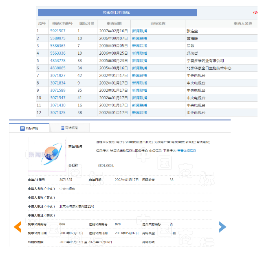273x253 pixels.
Task: Go to previous trademark with orange arrow
Action: click(x=18, y=227)
